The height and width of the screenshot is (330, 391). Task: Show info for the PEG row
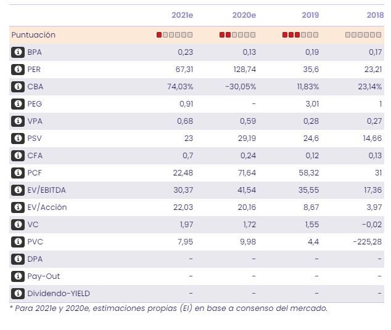tap(18, 104)
